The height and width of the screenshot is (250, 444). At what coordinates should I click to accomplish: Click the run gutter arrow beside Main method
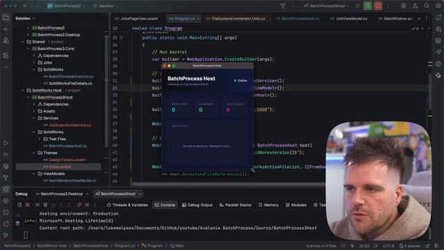(x=122, y=37)
